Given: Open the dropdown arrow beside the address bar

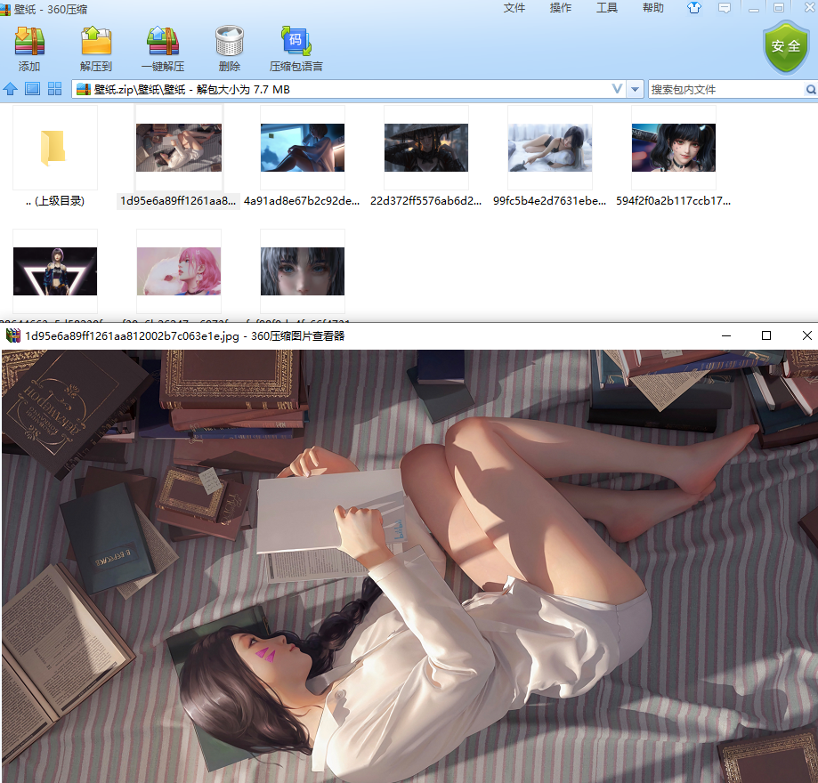Looking at the screenshot, I should pos(635,89).
